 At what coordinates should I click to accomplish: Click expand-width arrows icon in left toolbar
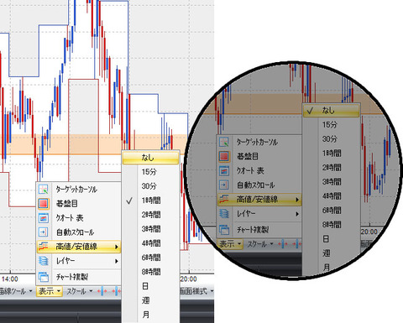tap(102, 291)
